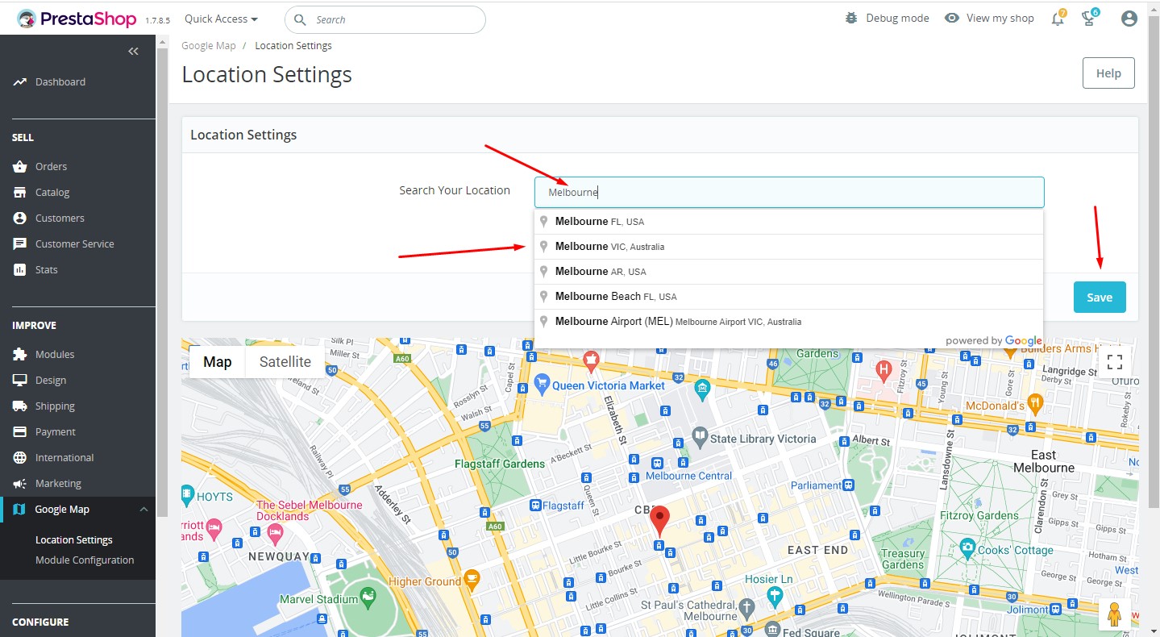Open Dashboard in the sidebar
The image size is (1160, 637).
click(x=60, y=81)
